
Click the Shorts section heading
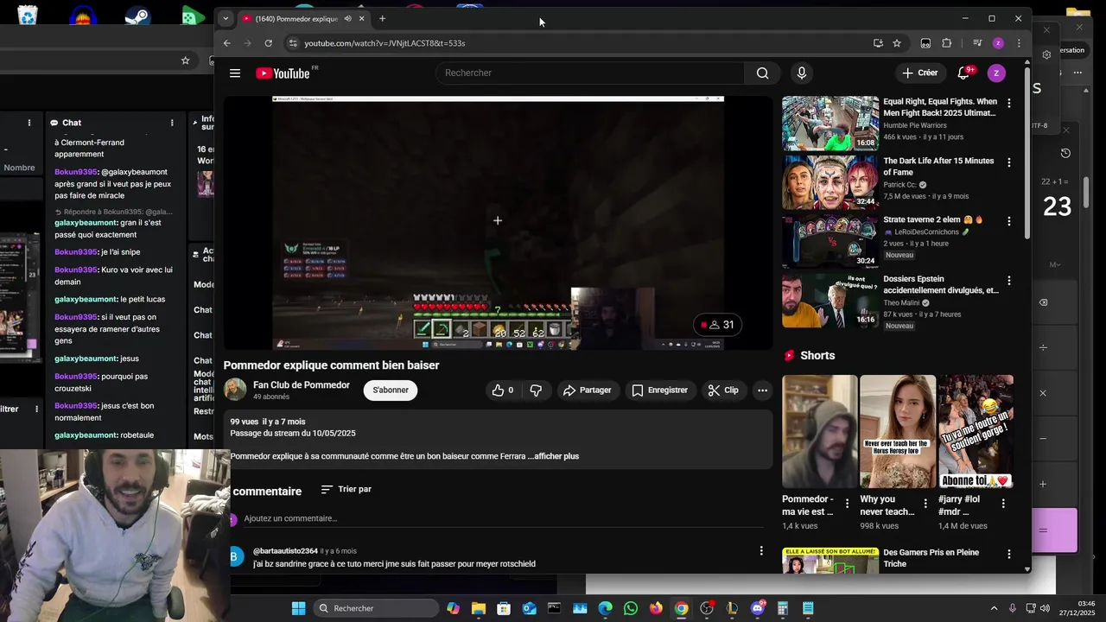coord(817,356)
